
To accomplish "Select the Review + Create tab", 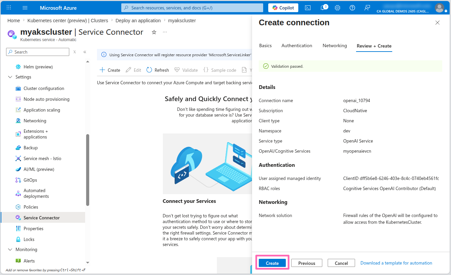I will click(374, 46).
